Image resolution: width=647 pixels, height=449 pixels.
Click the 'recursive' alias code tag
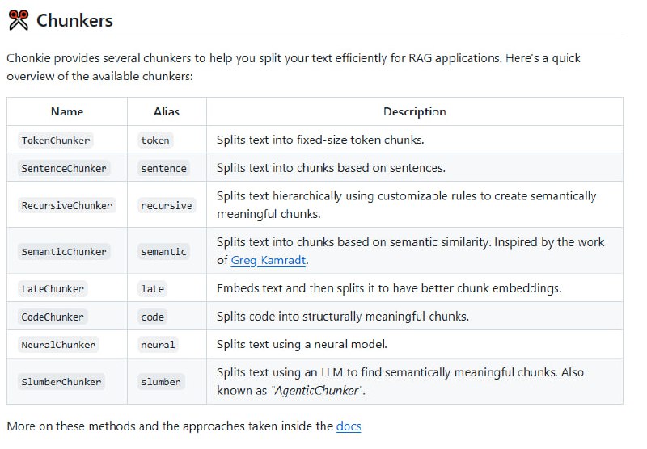pyautogui.click(x=166, y=205)
